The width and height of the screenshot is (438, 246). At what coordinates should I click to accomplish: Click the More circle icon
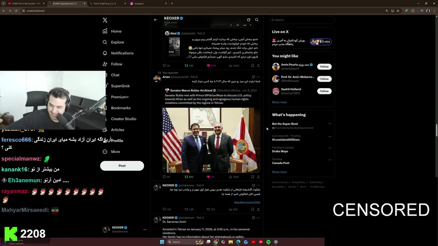click(105, 151)
